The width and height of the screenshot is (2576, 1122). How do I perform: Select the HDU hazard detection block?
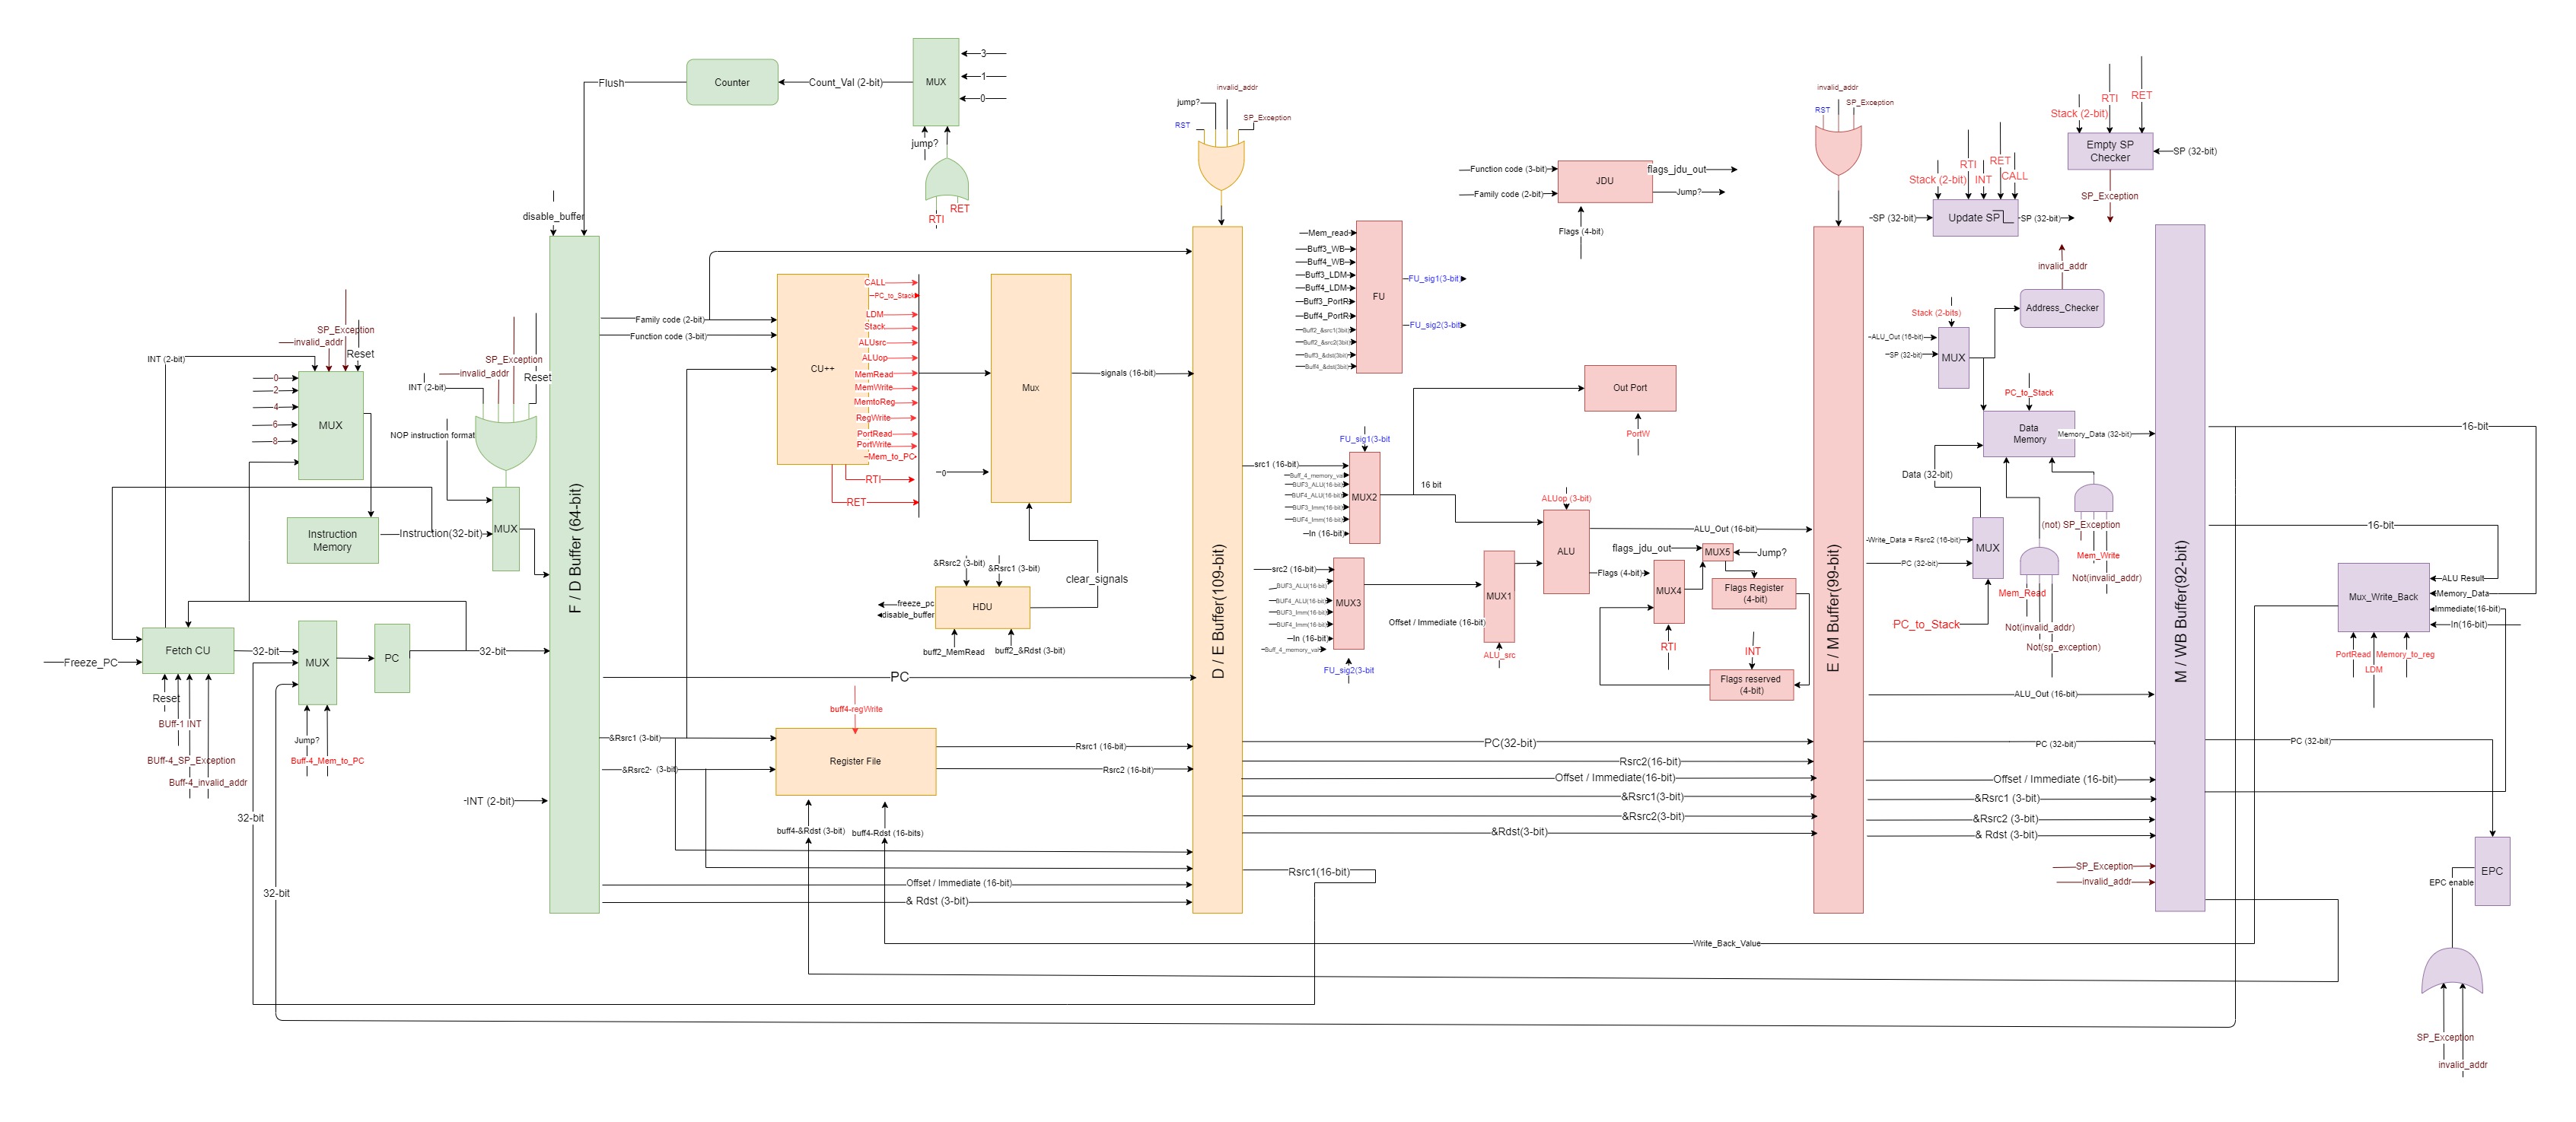click(x=982, y=607)
